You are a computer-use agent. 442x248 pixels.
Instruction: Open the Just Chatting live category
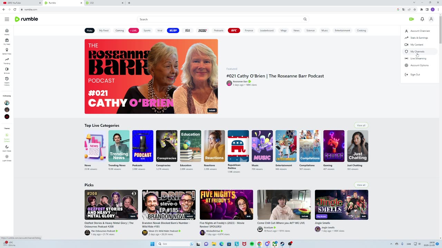[x=358, y=146]
